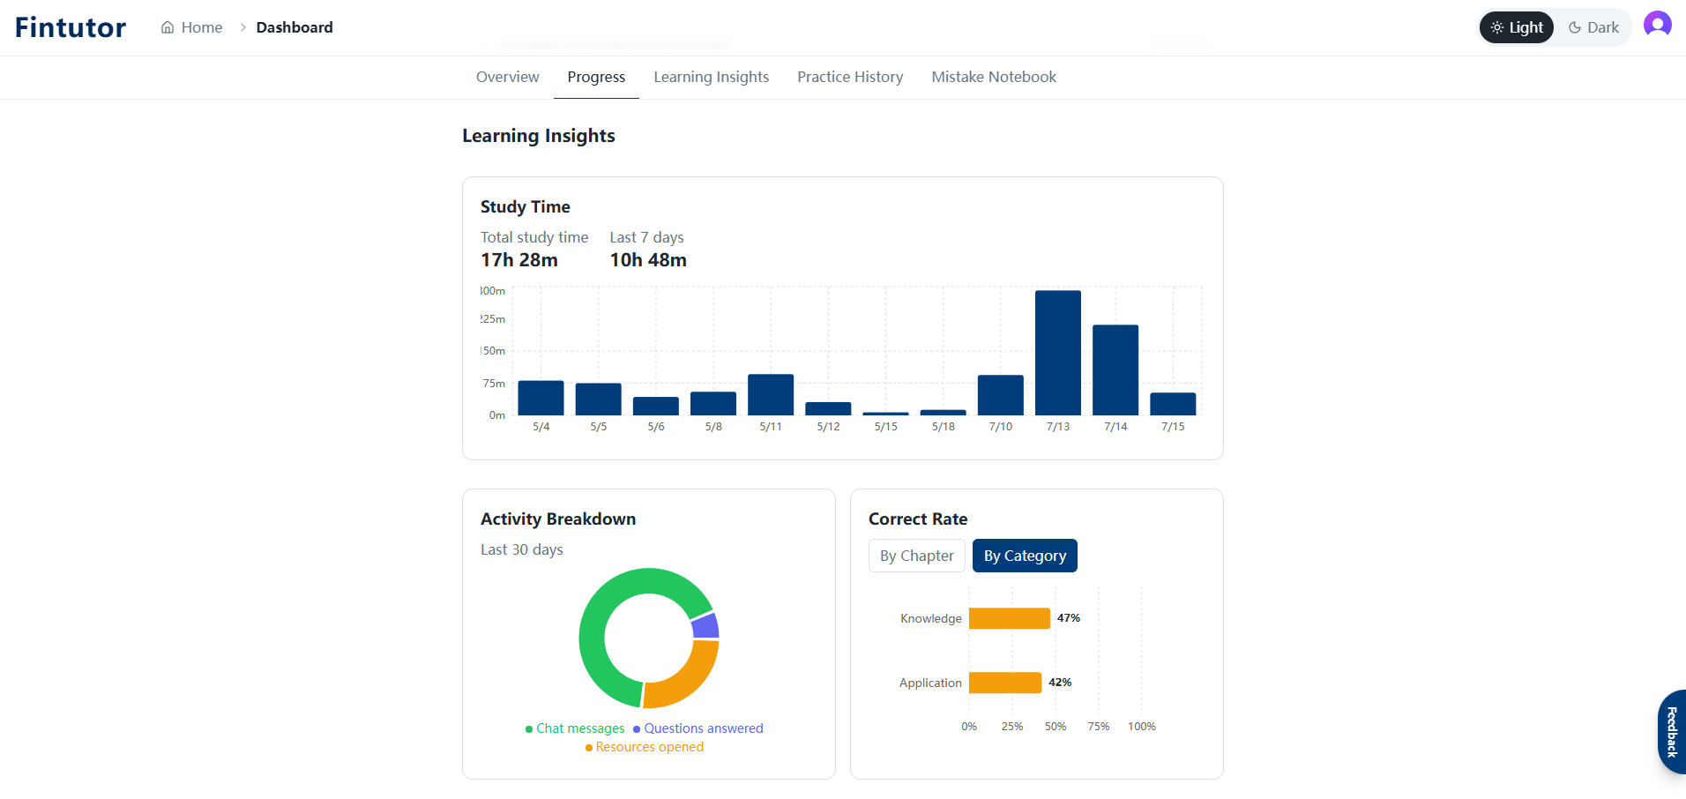
Task: Click the Dashboard breadcrumb
Action: [295, 27]
